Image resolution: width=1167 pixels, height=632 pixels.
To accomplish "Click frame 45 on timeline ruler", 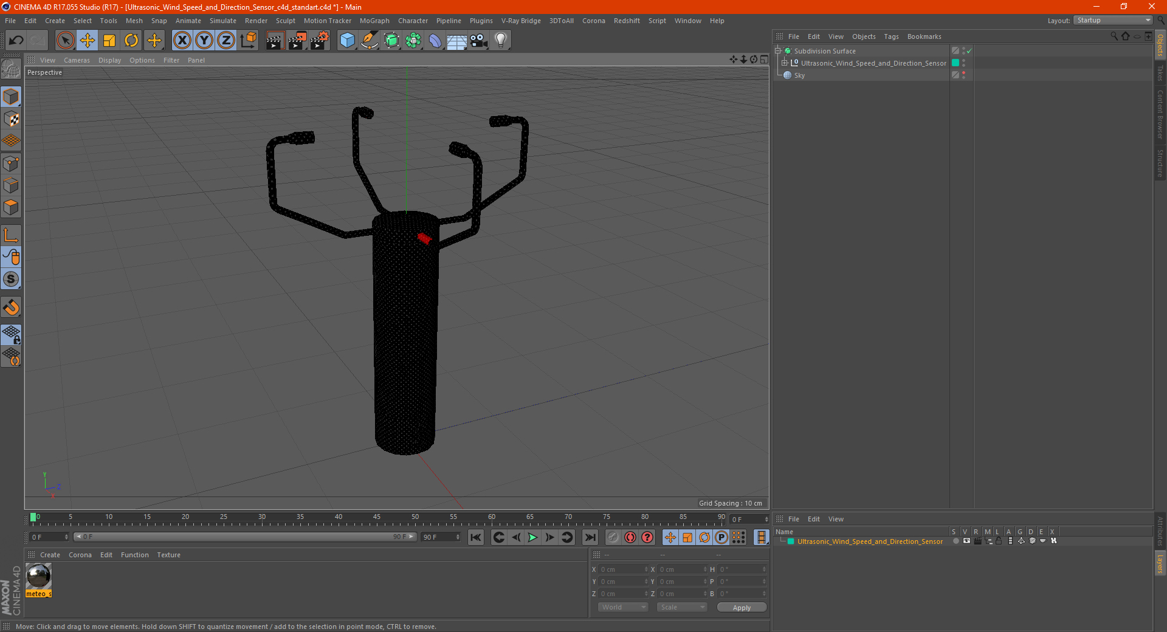I will pyautogui.click(x=377, y=517).
